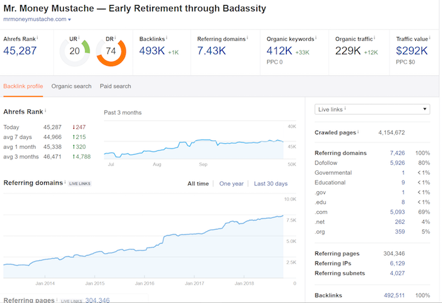Open the 7.43K referring domains figure
This screenshot has width=442, height=303.
pyautogui.click(x=212, y=50)
